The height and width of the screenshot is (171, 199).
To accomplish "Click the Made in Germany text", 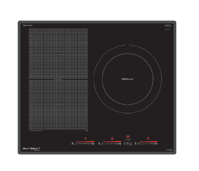I will 28,25.
